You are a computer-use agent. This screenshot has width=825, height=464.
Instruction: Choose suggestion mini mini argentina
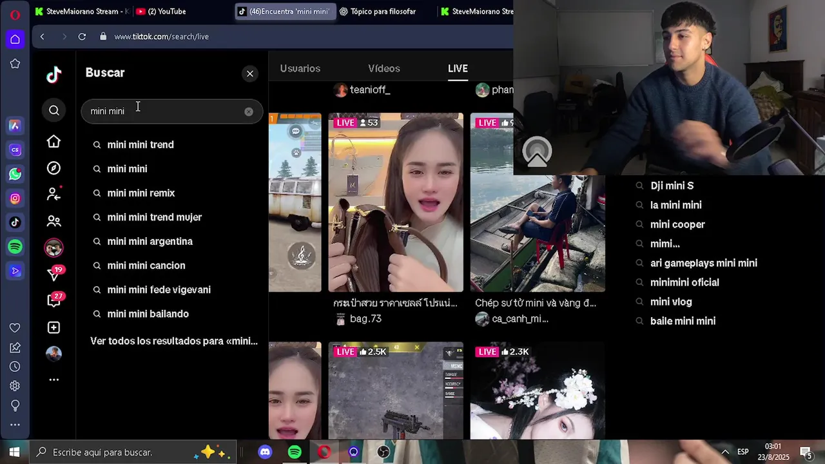[150, 241]
